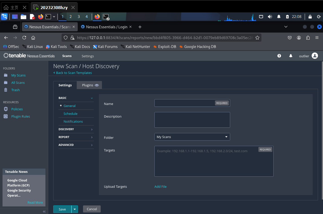Viewport: 323px width, 214px height.
Task: Click the Cancel button
Action: (x=92, y=209)
